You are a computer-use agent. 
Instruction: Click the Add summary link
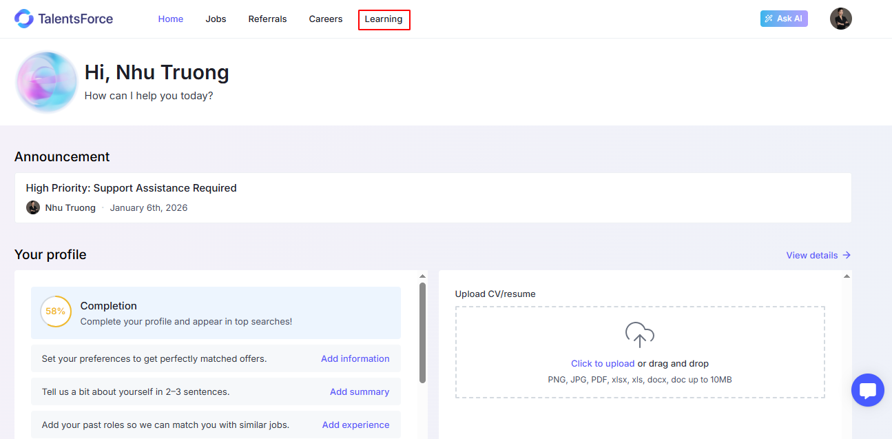(x=360, y=391)
